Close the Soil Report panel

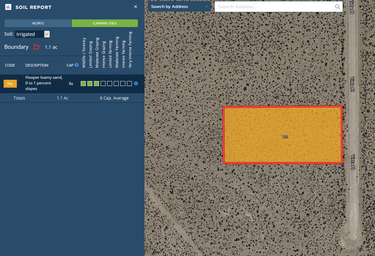[136, 7]
